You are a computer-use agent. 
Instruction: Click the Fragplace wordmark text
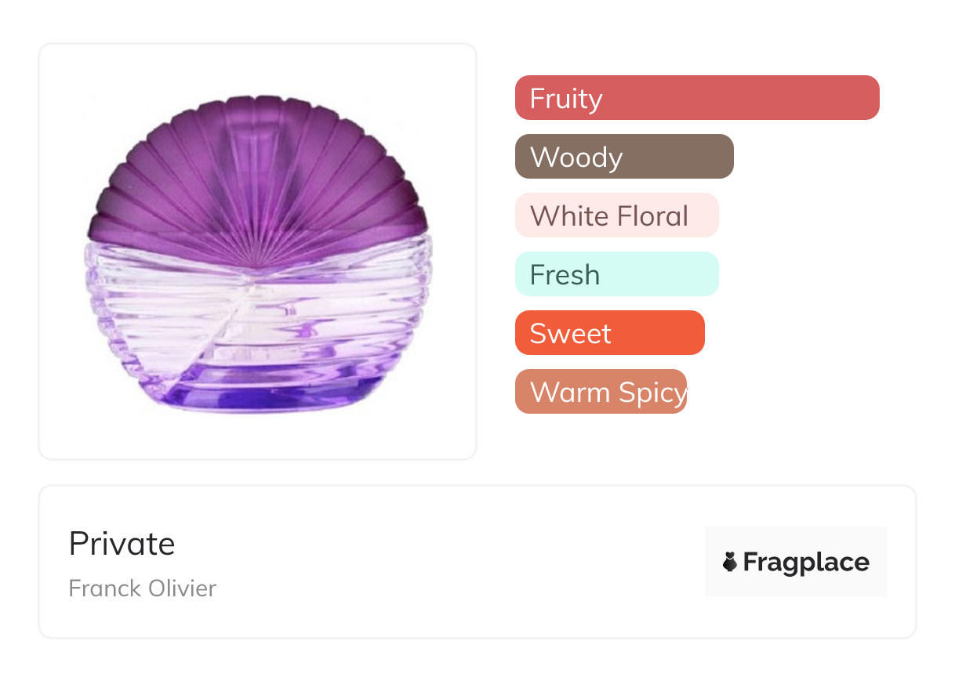[x=806, y=562]
